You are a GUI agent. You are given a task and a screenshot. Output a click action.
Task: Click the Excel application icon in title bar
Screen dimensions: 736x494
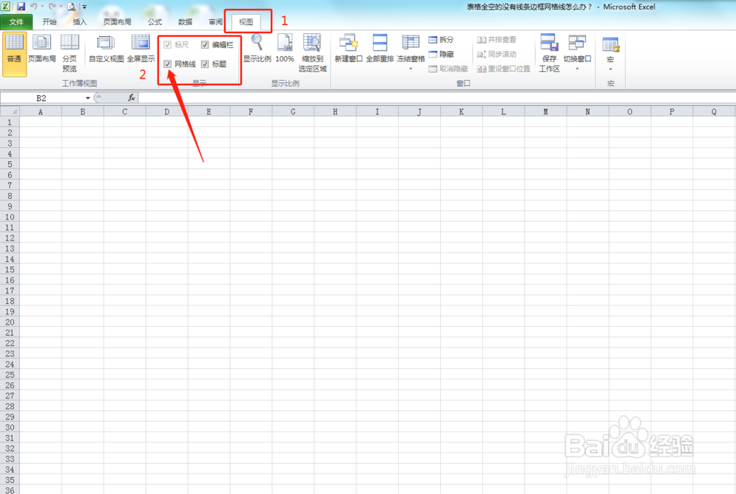coord(6,7)
